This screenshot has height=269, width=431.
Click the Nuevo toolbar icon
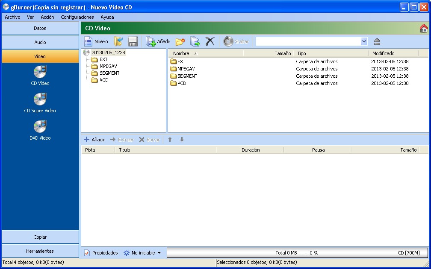coord(88,41)
